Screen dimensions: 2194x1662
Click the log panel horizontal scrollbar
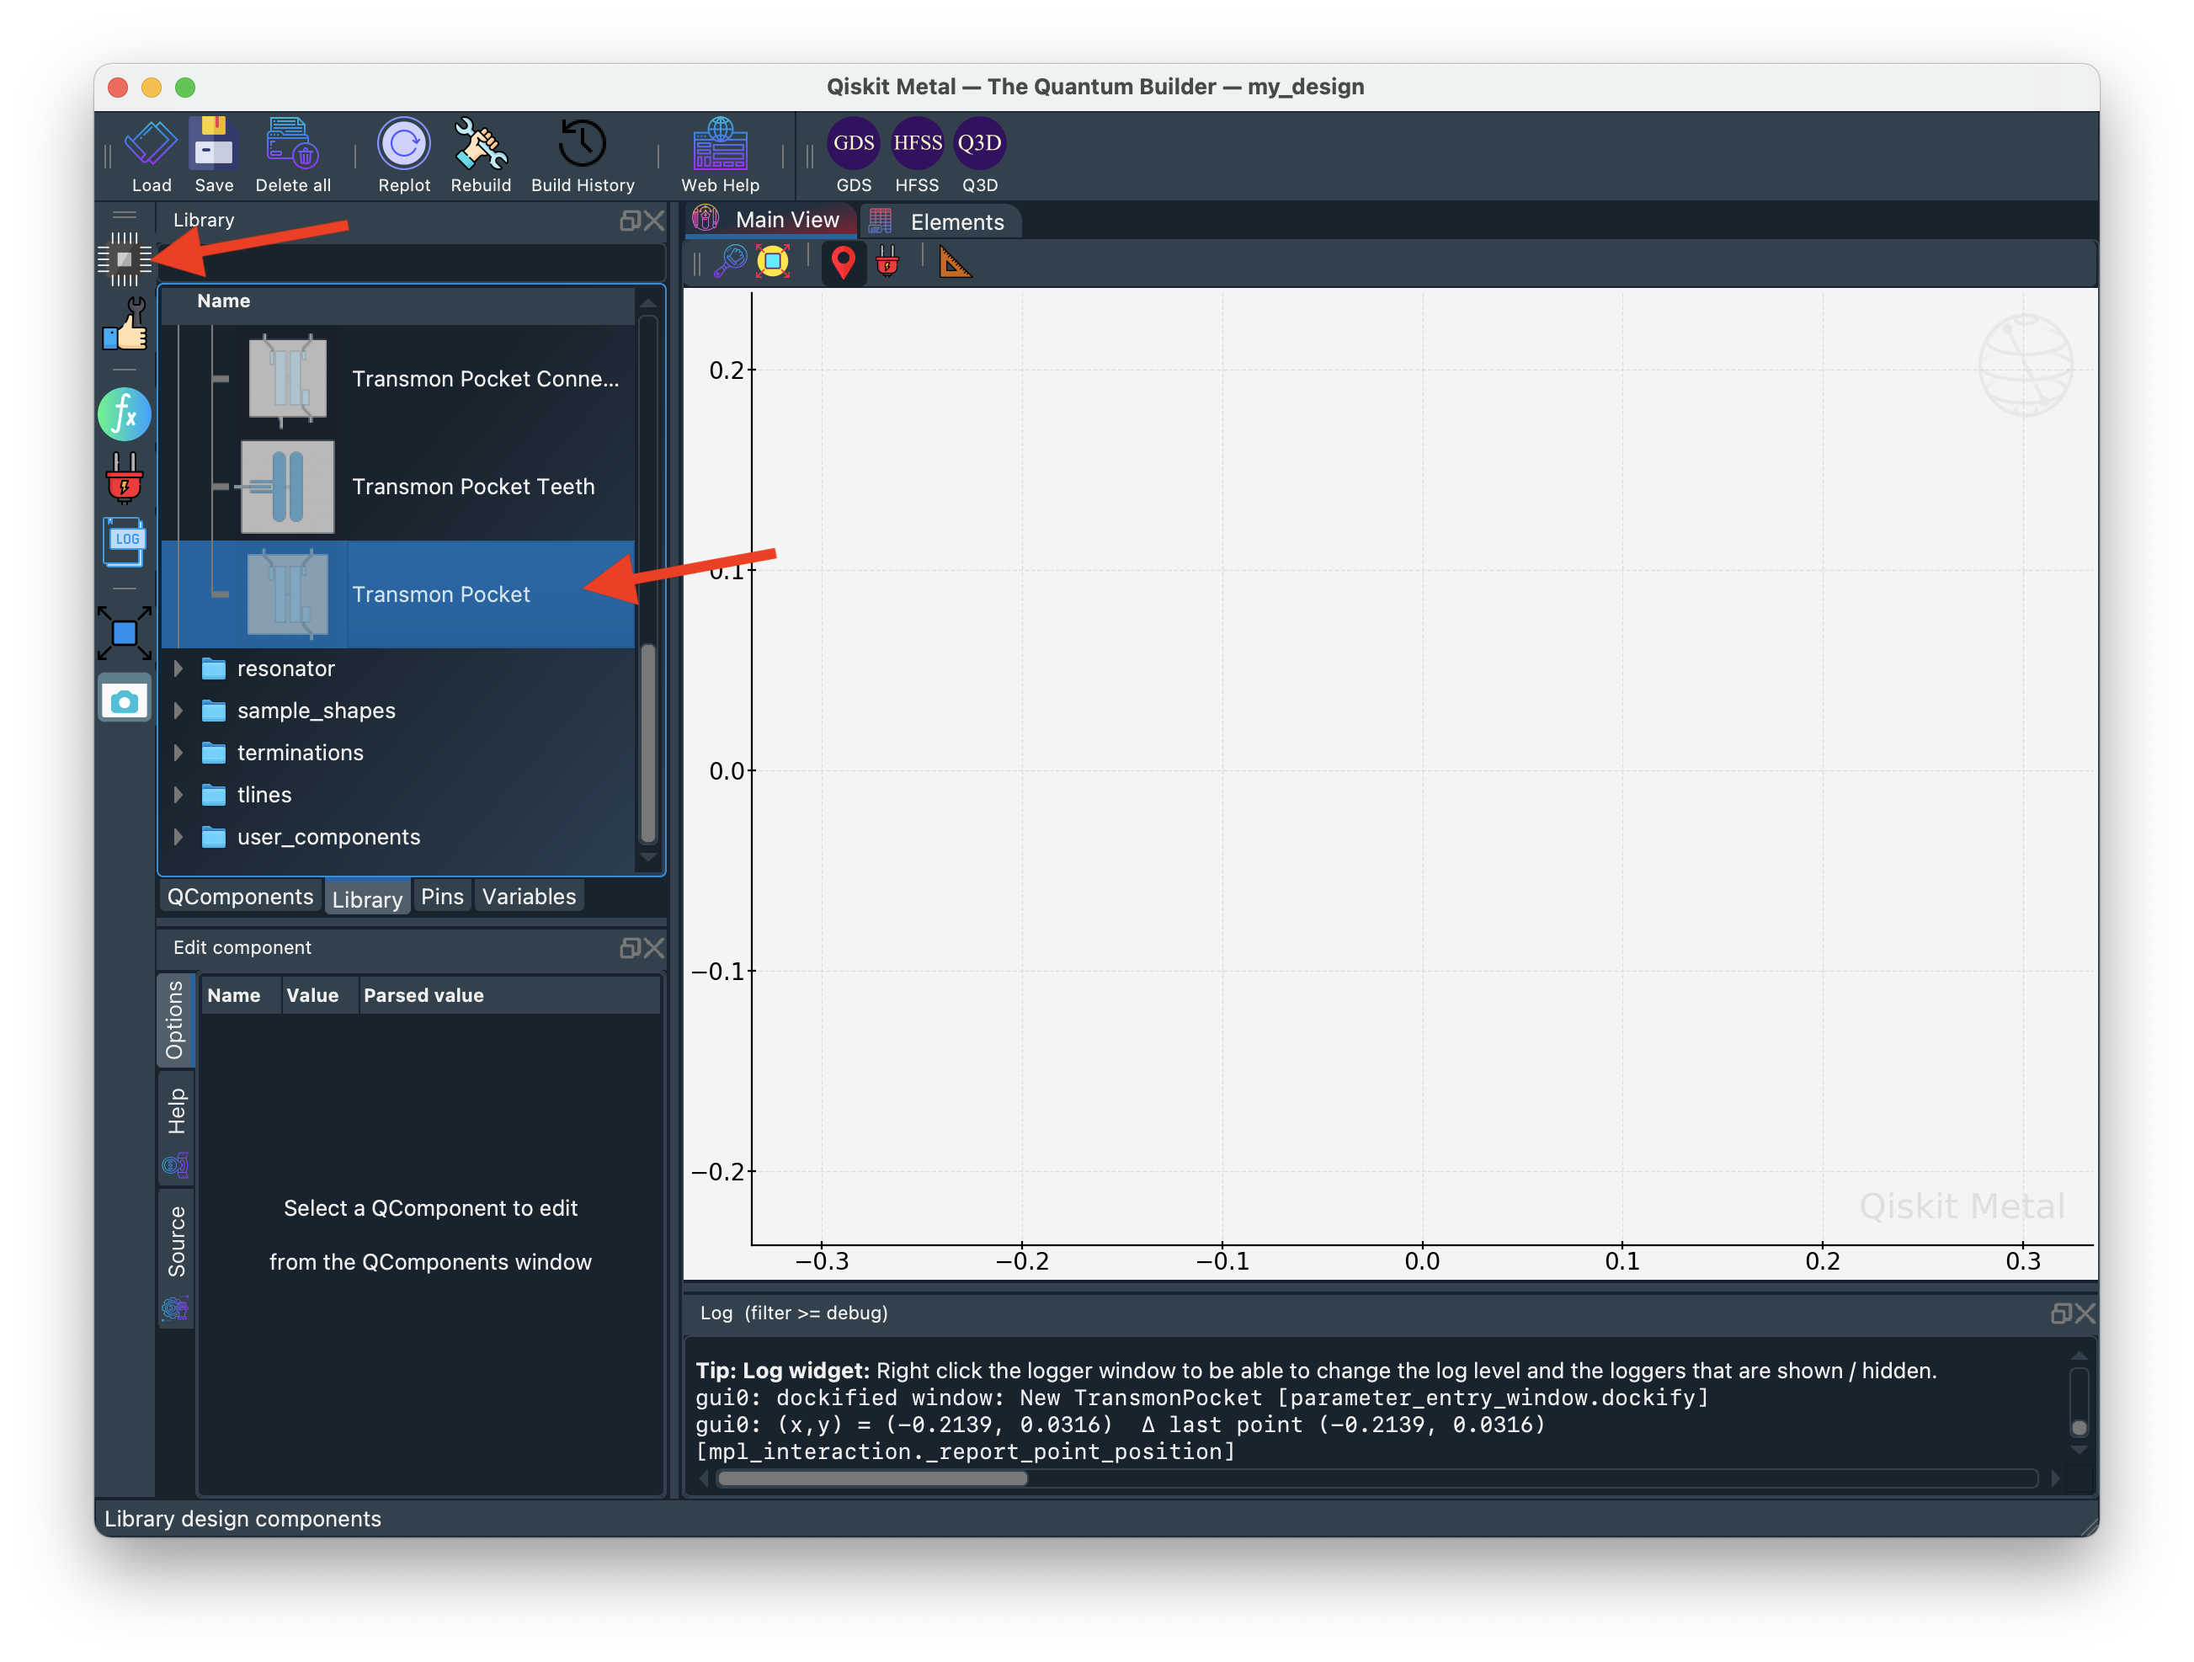pyautogui.click(x=872, y=1478)
